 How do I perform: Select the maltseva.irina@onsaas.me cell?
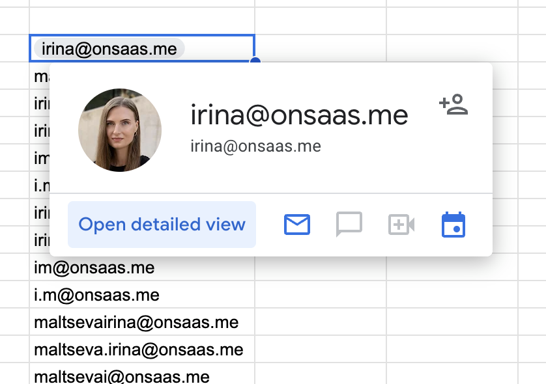tap(142, 350)
